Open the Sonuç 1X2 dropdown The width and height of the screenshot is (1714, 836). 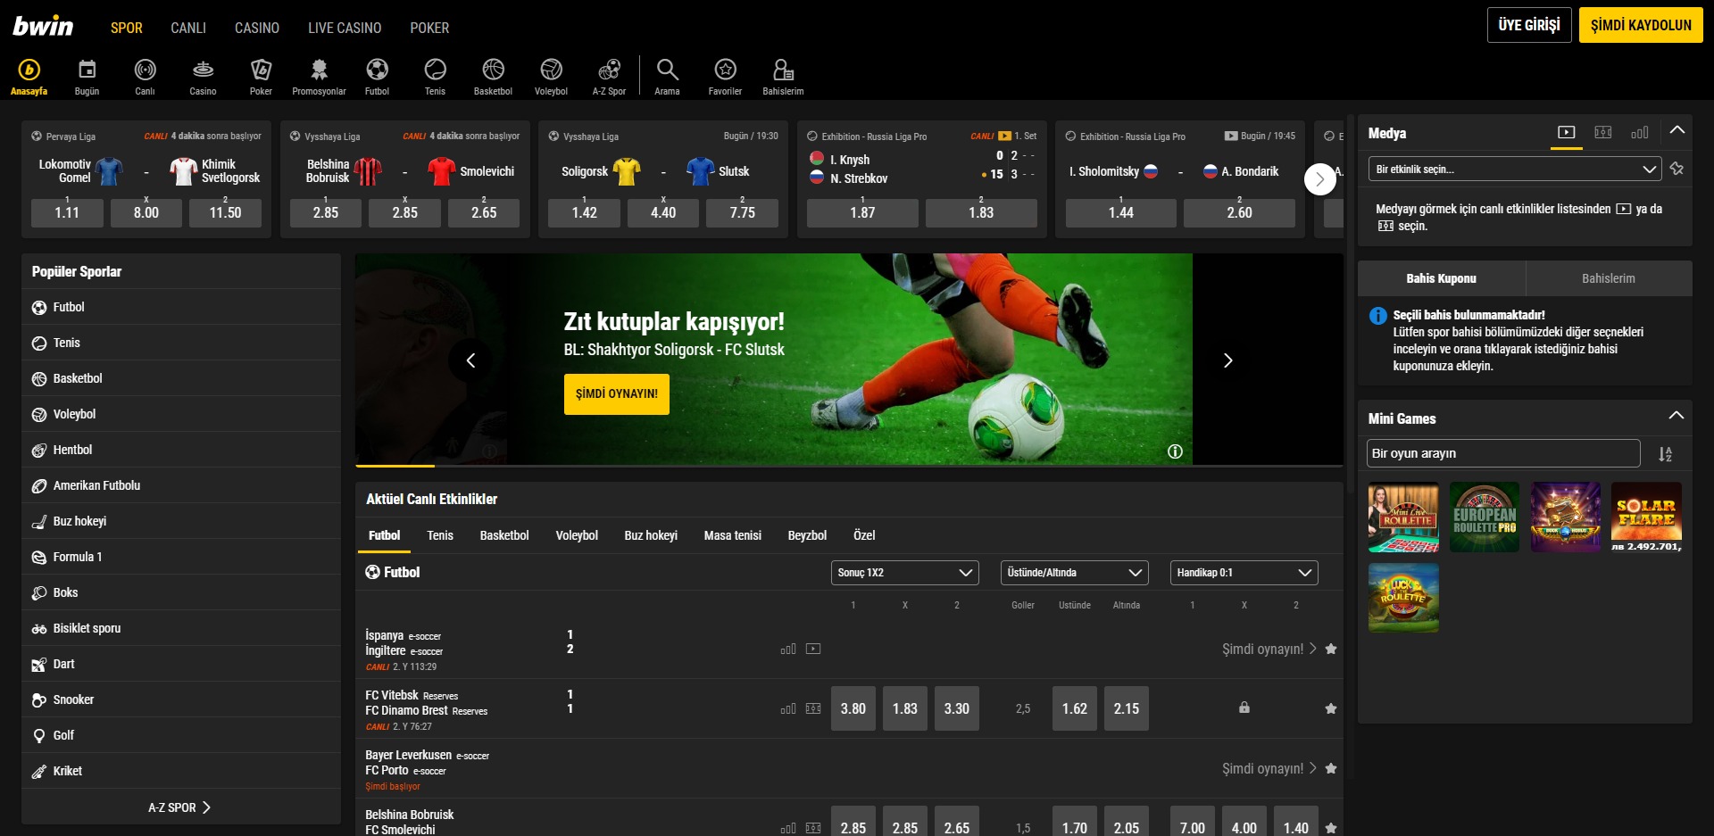[904, 573]
